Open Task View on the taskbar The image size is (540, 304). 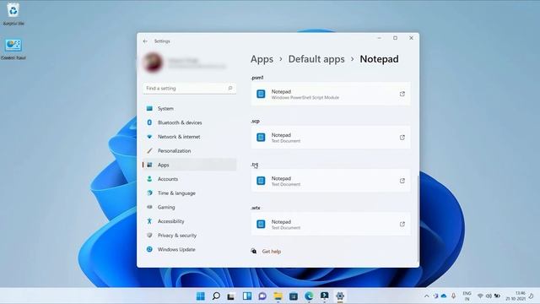tap(231, 296)
